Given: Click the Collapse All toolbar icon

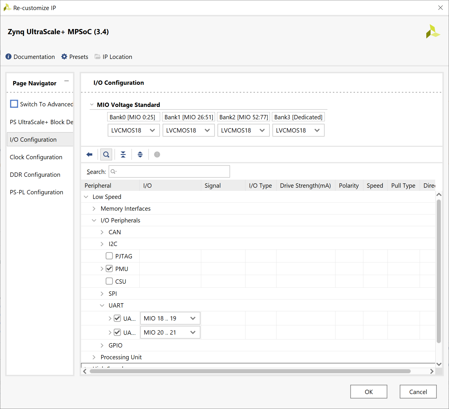Looking at the screenshot, I should (x=123, y=155).
